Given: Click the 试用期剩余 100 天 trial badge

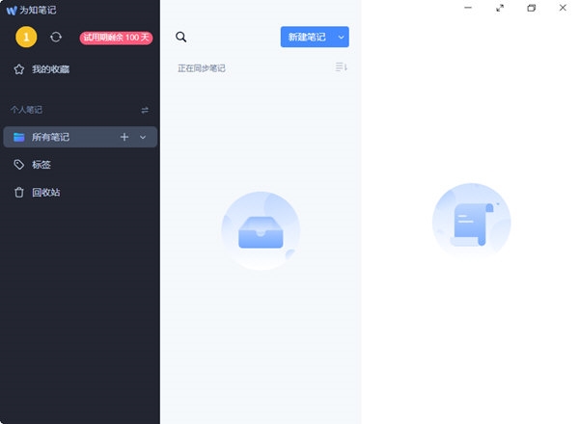Looking at the screenshot, I should click(116, 38).
